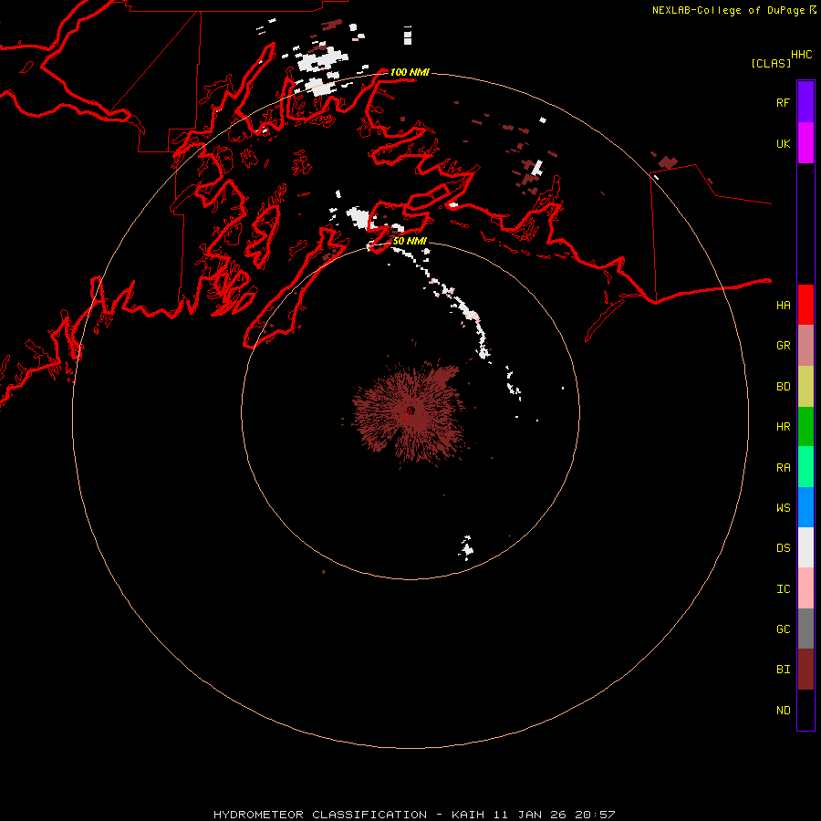The height and width of the screenshot is (821, 821).
Task: Click the UK legend label
Action: click(783, 143)
